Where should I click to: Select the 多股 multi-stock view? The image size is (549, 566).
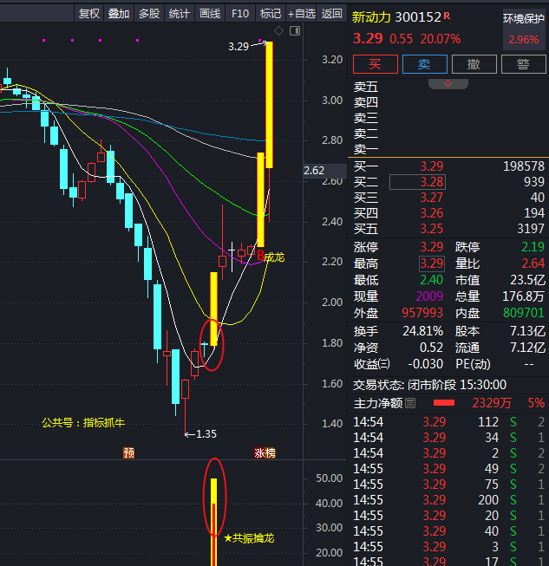tap(149, 13)
